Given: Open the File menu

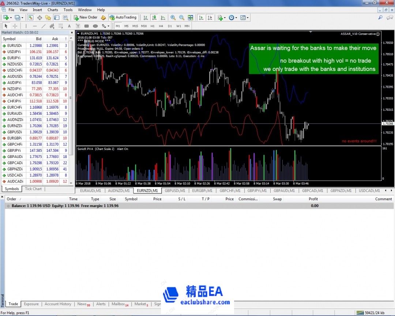Looking at the screenshot, I should click(x=11, y=10).
